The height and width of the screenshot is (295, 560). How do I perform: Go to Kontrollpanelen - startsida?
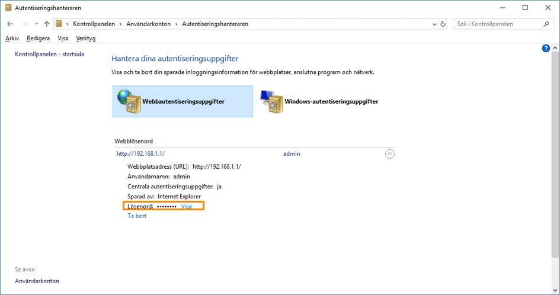(x=49, y=54)
